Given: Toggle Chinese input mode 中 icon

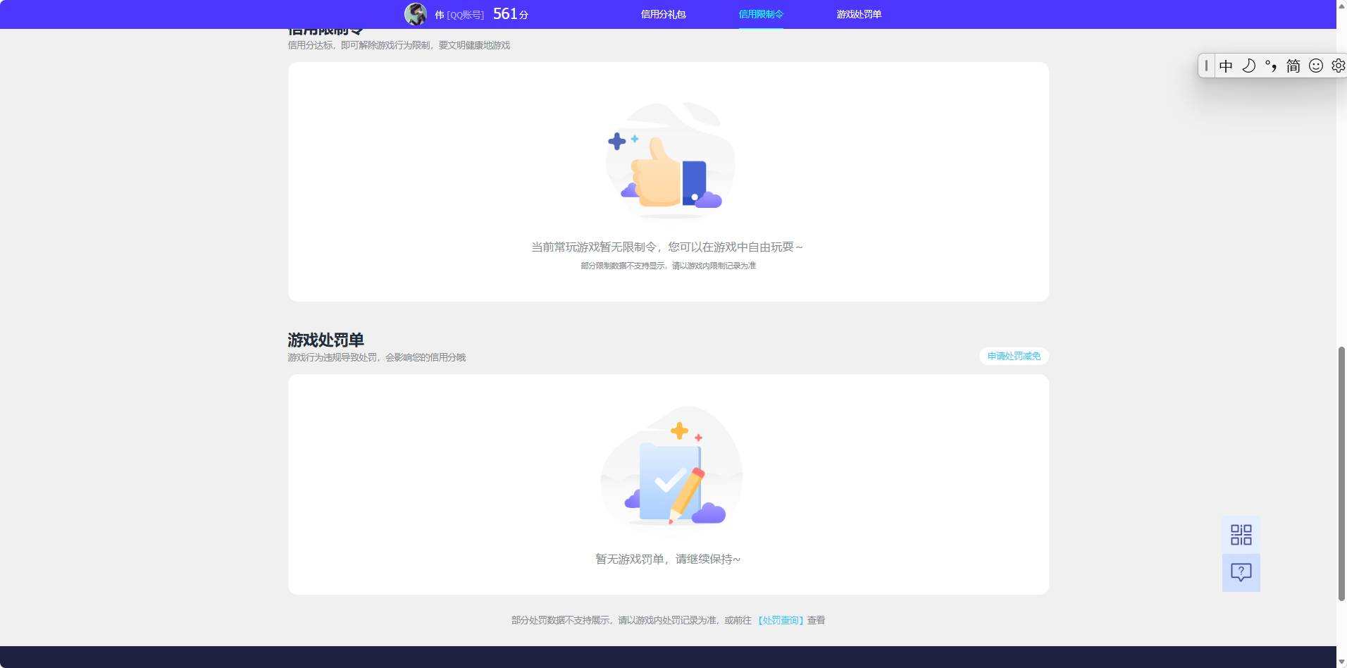Looking at the screenshot, I should pos(1226,66).
